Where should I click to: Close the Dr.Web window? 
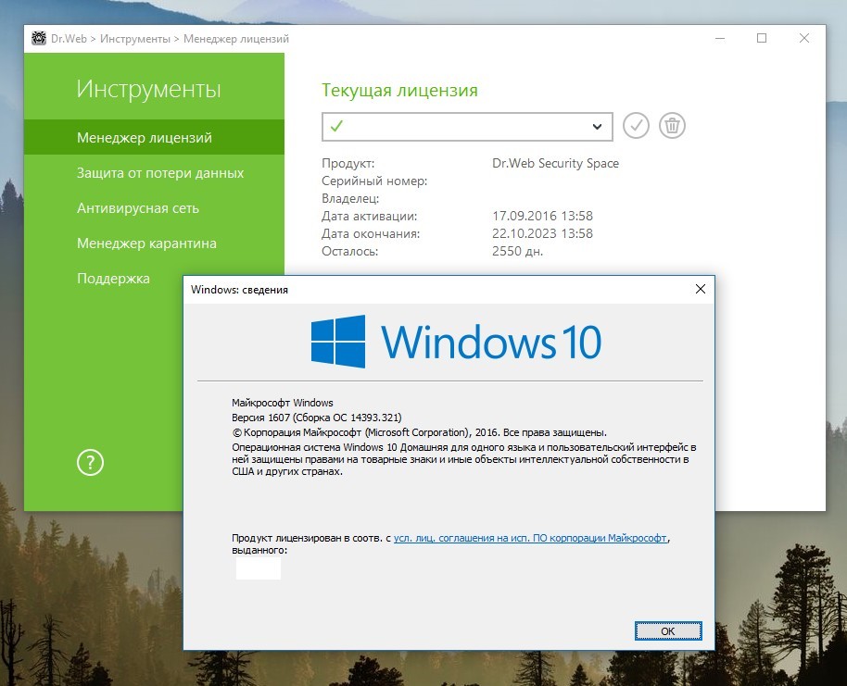tap(803, 38)
